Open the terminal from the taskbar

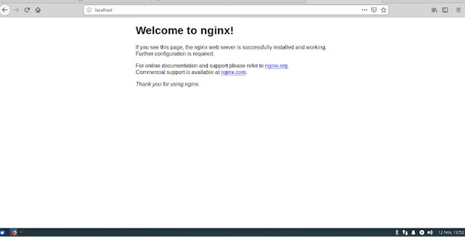[x=22, y=232]
